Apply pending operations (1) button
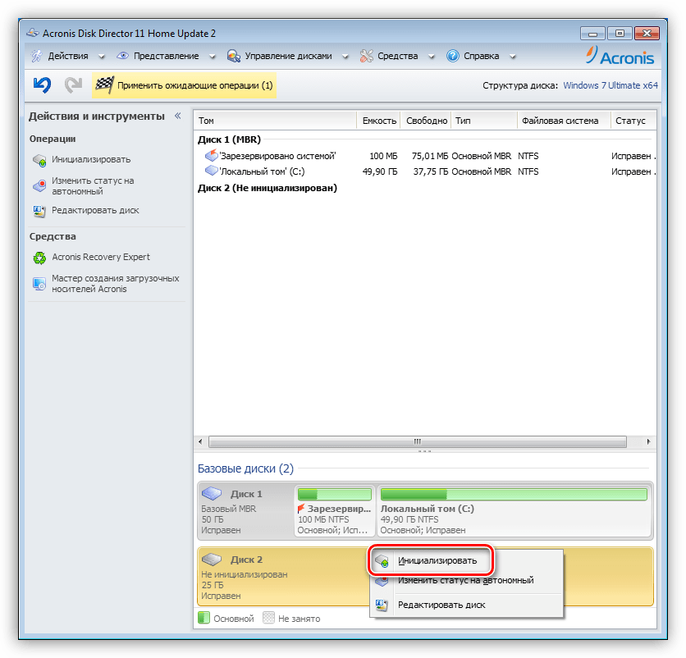Screen dimensions: 686x658 (x=184, y=85)
